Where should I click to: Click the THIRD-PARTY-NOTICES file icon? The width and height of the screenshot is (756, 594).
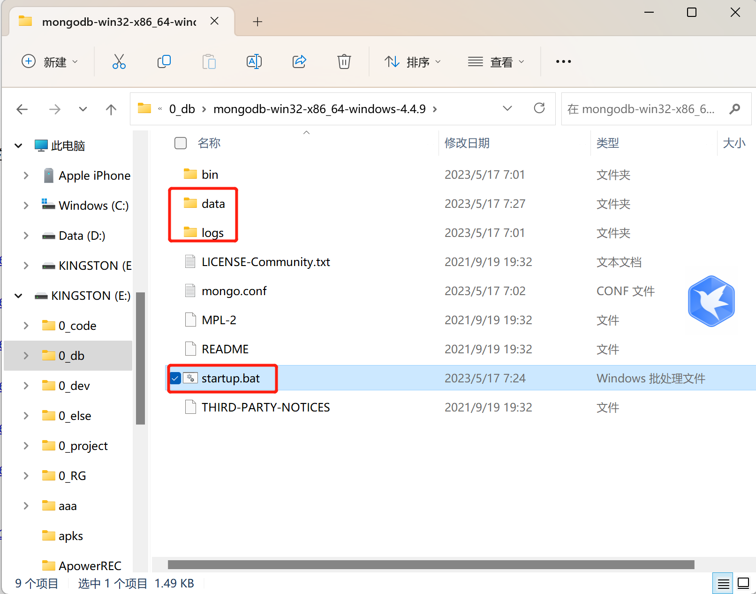[x=190, y=407]
